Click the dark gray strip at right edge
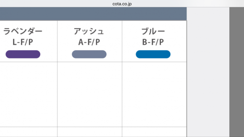Image resolution: width=244 pixels, height=137 pixels. [237, 72]
